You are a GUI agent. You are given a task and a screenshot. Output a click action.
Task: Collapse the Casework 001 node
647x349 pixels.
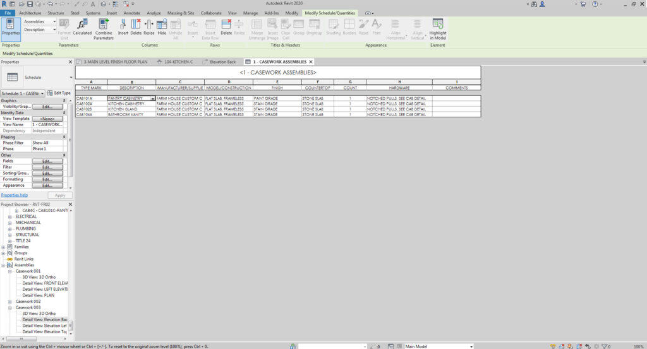tap(10, 271)
